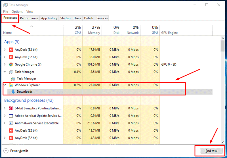Expand AnyDesk row with 18.0 MB
Viewport: 227px width, 158px height.
[x=5, y=57]
